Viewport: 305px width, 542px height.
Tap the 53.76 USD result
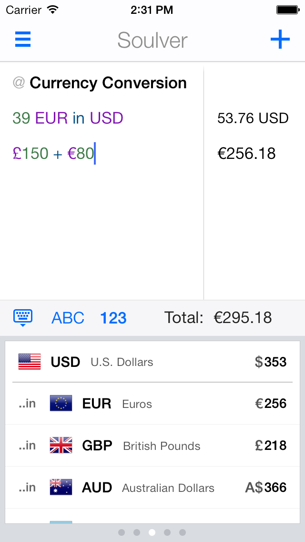coord(253,118)
